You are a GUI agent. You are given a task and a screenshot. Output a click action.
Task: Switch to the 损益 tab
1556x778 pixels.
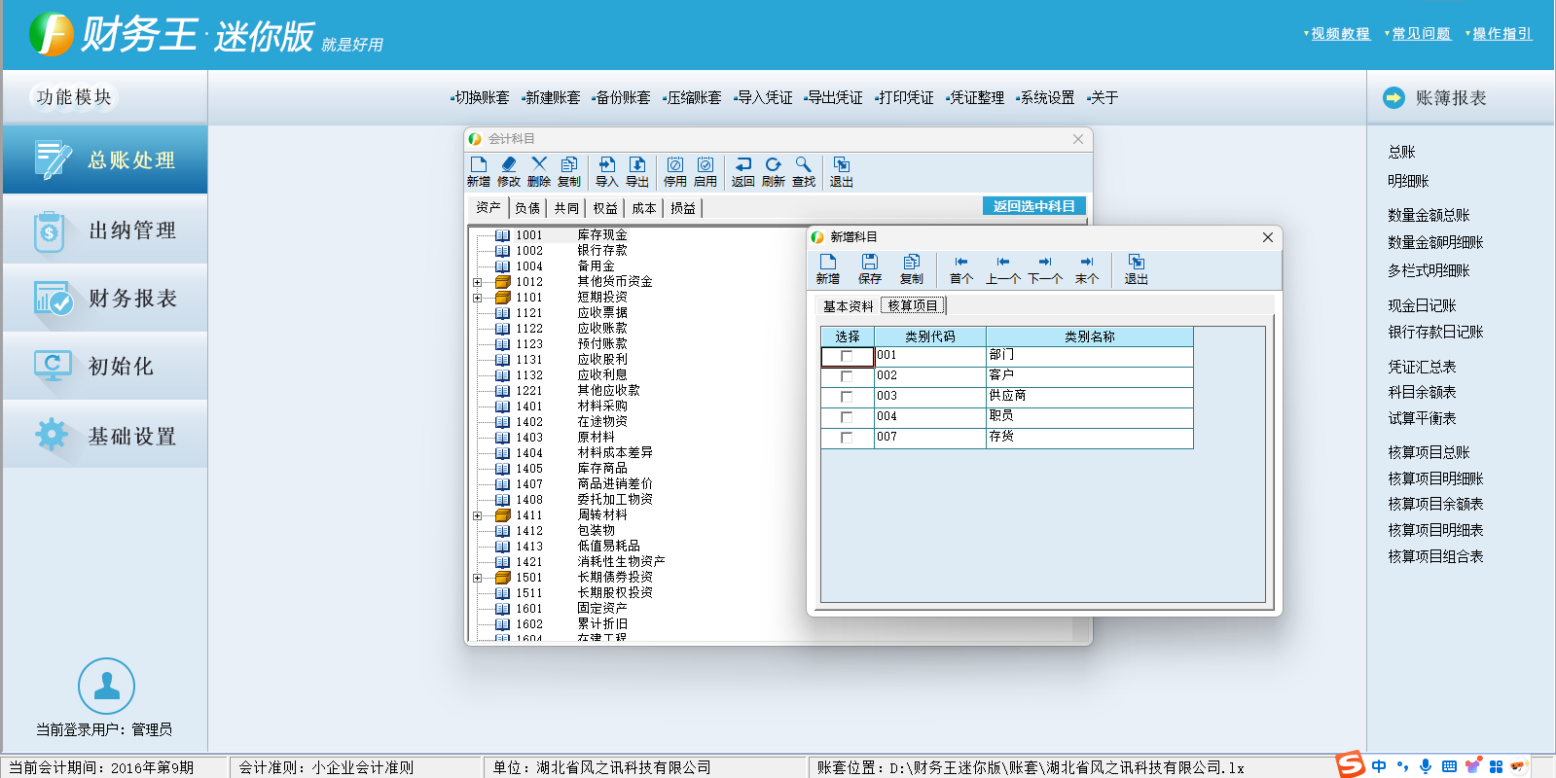(x=683, y=208)
